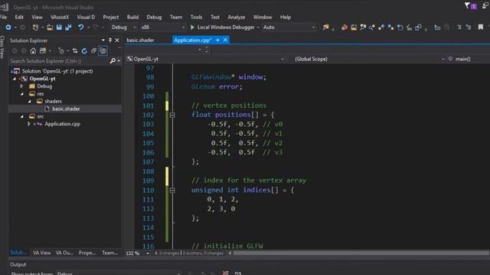Close the Solution Explorer panel
The image size is (490, 275).
117,40
